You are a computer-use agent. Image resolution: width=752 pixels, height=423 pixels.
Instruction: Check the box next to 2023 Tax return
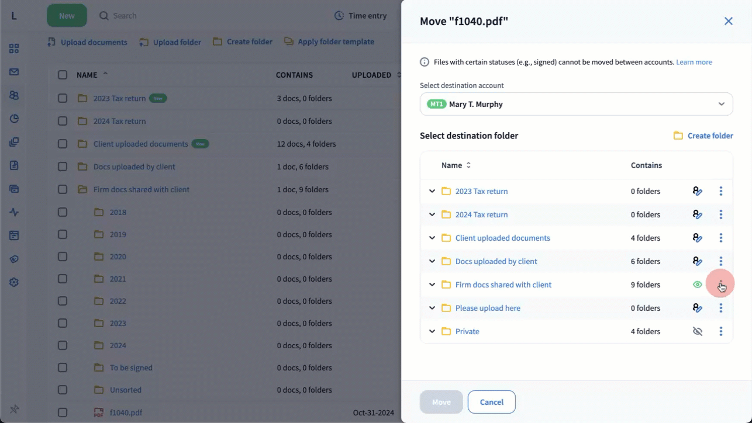[63, 98]
